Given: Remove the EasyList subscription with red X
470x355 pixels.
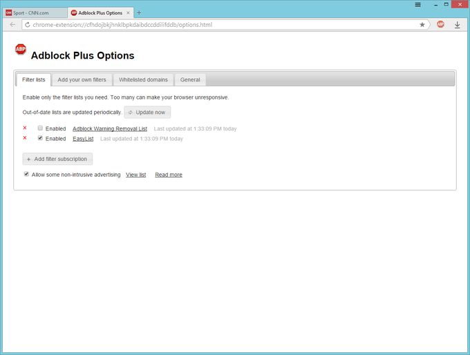Looking at the screenshot, I should pyautogui.click(x=25, y=138).
